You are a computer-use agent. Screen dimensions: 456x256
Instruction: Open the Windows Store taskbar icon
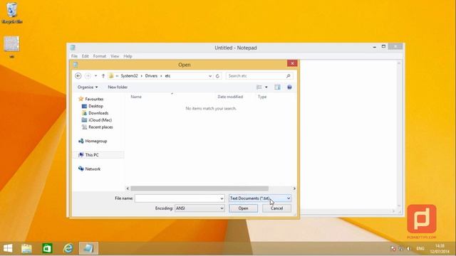47,248
